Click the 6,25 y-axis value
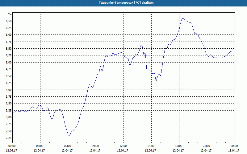The image size is (247, 154). (9, 28)
